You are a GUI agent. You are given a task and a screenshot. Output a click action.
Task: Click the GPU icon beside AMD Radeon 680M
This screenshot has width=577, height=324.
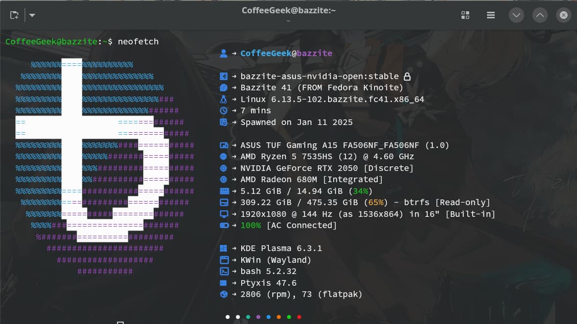[x=223, y=180]
